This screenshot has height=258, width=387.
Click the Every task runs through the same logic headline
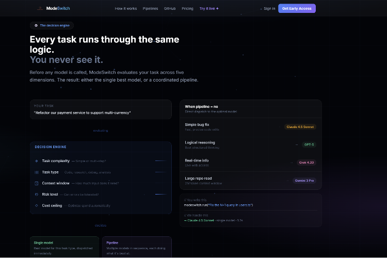coord(104,44)
